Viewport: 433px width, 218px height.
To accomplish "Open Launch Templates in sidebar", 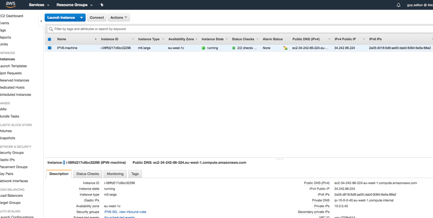I will 13,66.
